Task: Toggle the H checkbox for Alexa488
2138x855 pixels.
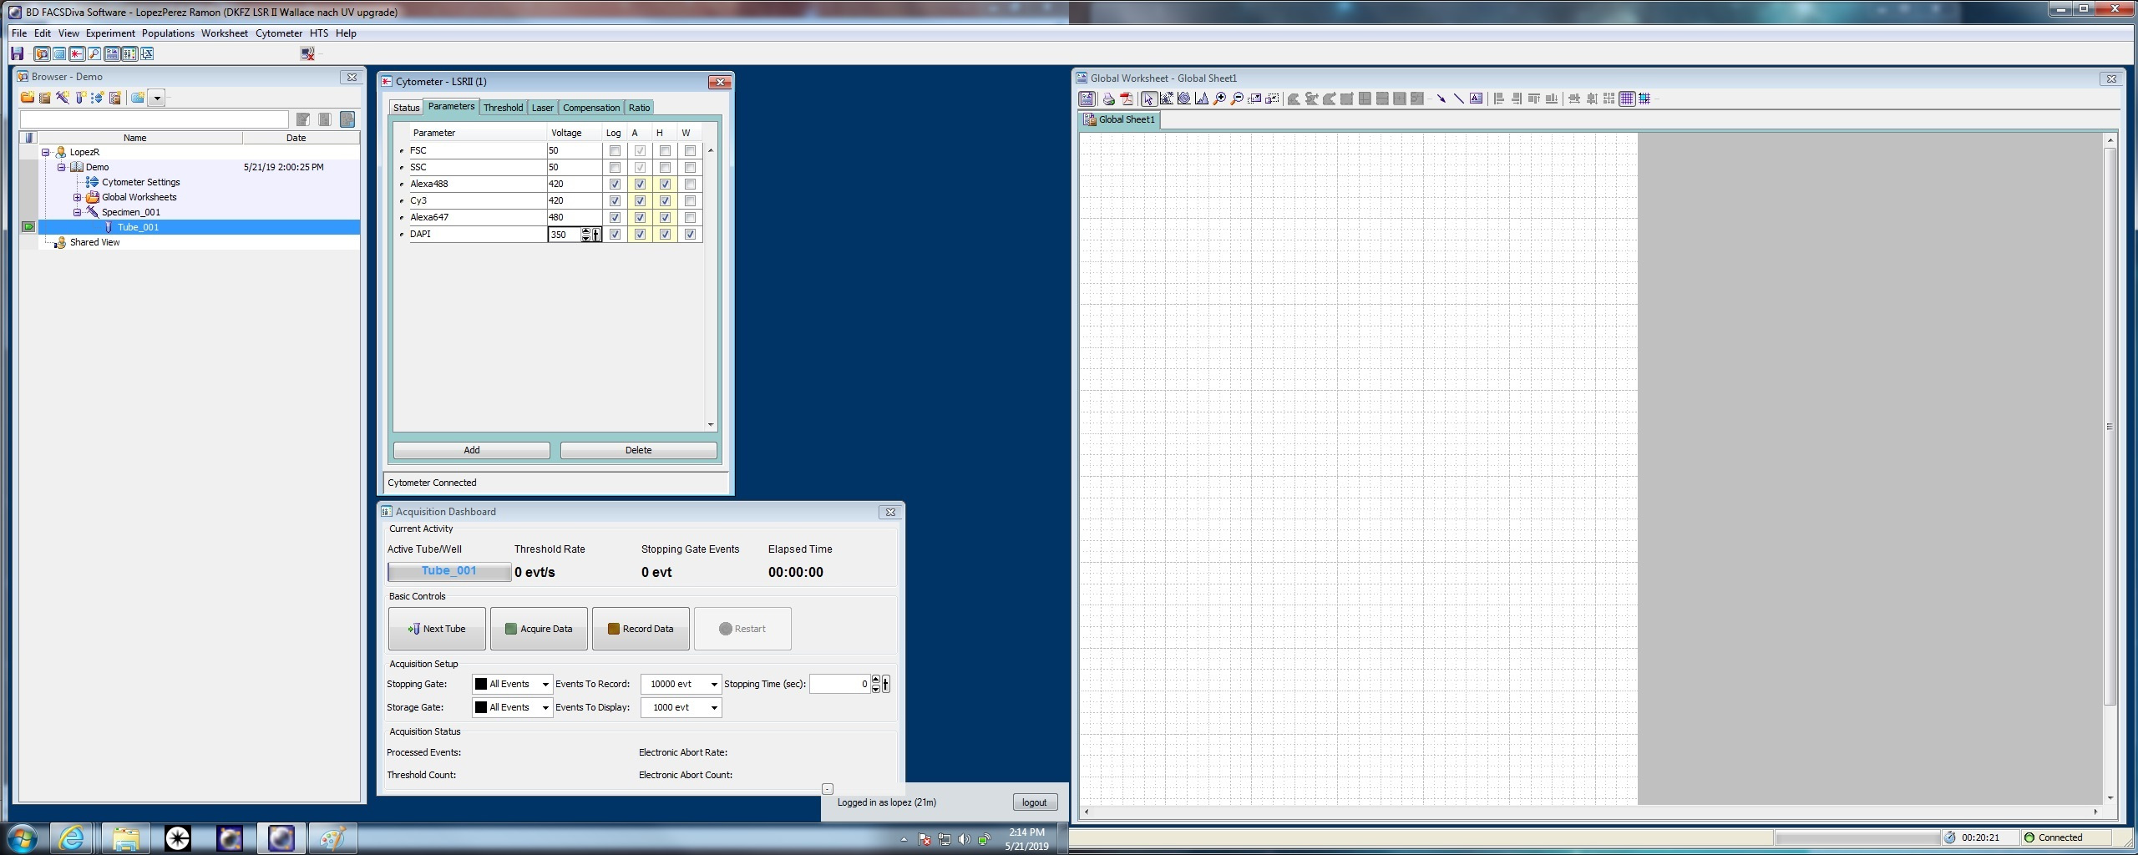Action: [665, 185]
